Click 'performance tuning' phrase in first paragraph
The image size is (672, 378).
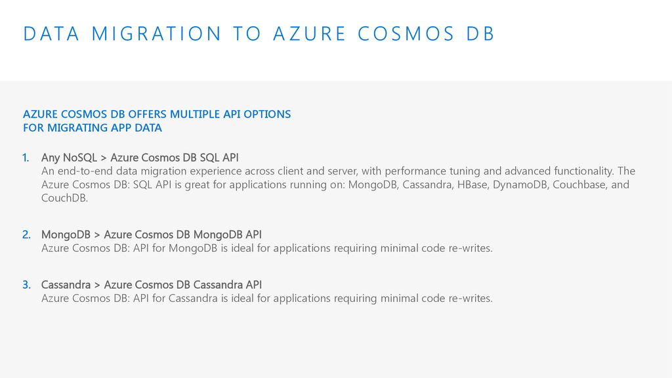point(432,171)
